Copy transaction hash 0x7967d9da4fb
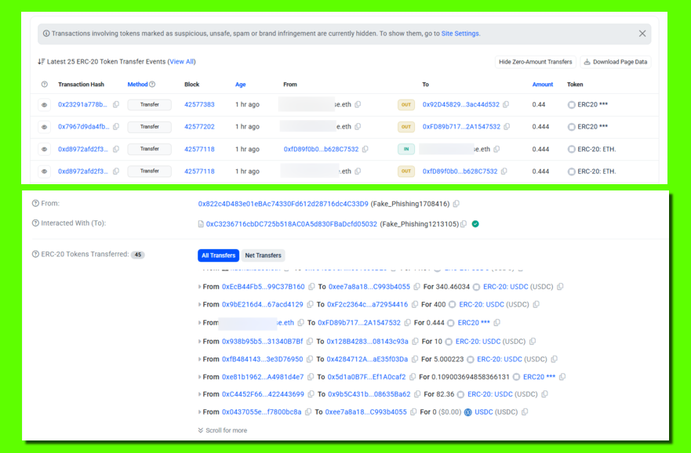This screenshot has height=453, width=691. pos(116,127)
